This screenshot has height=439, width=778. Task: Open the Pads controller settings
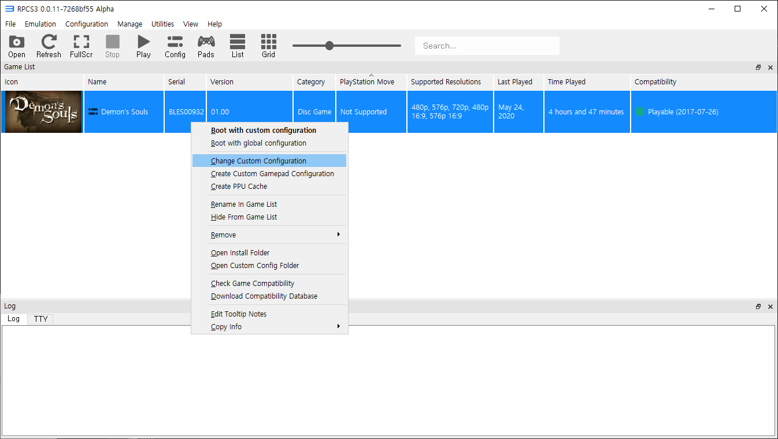click(x=206, y=46)
